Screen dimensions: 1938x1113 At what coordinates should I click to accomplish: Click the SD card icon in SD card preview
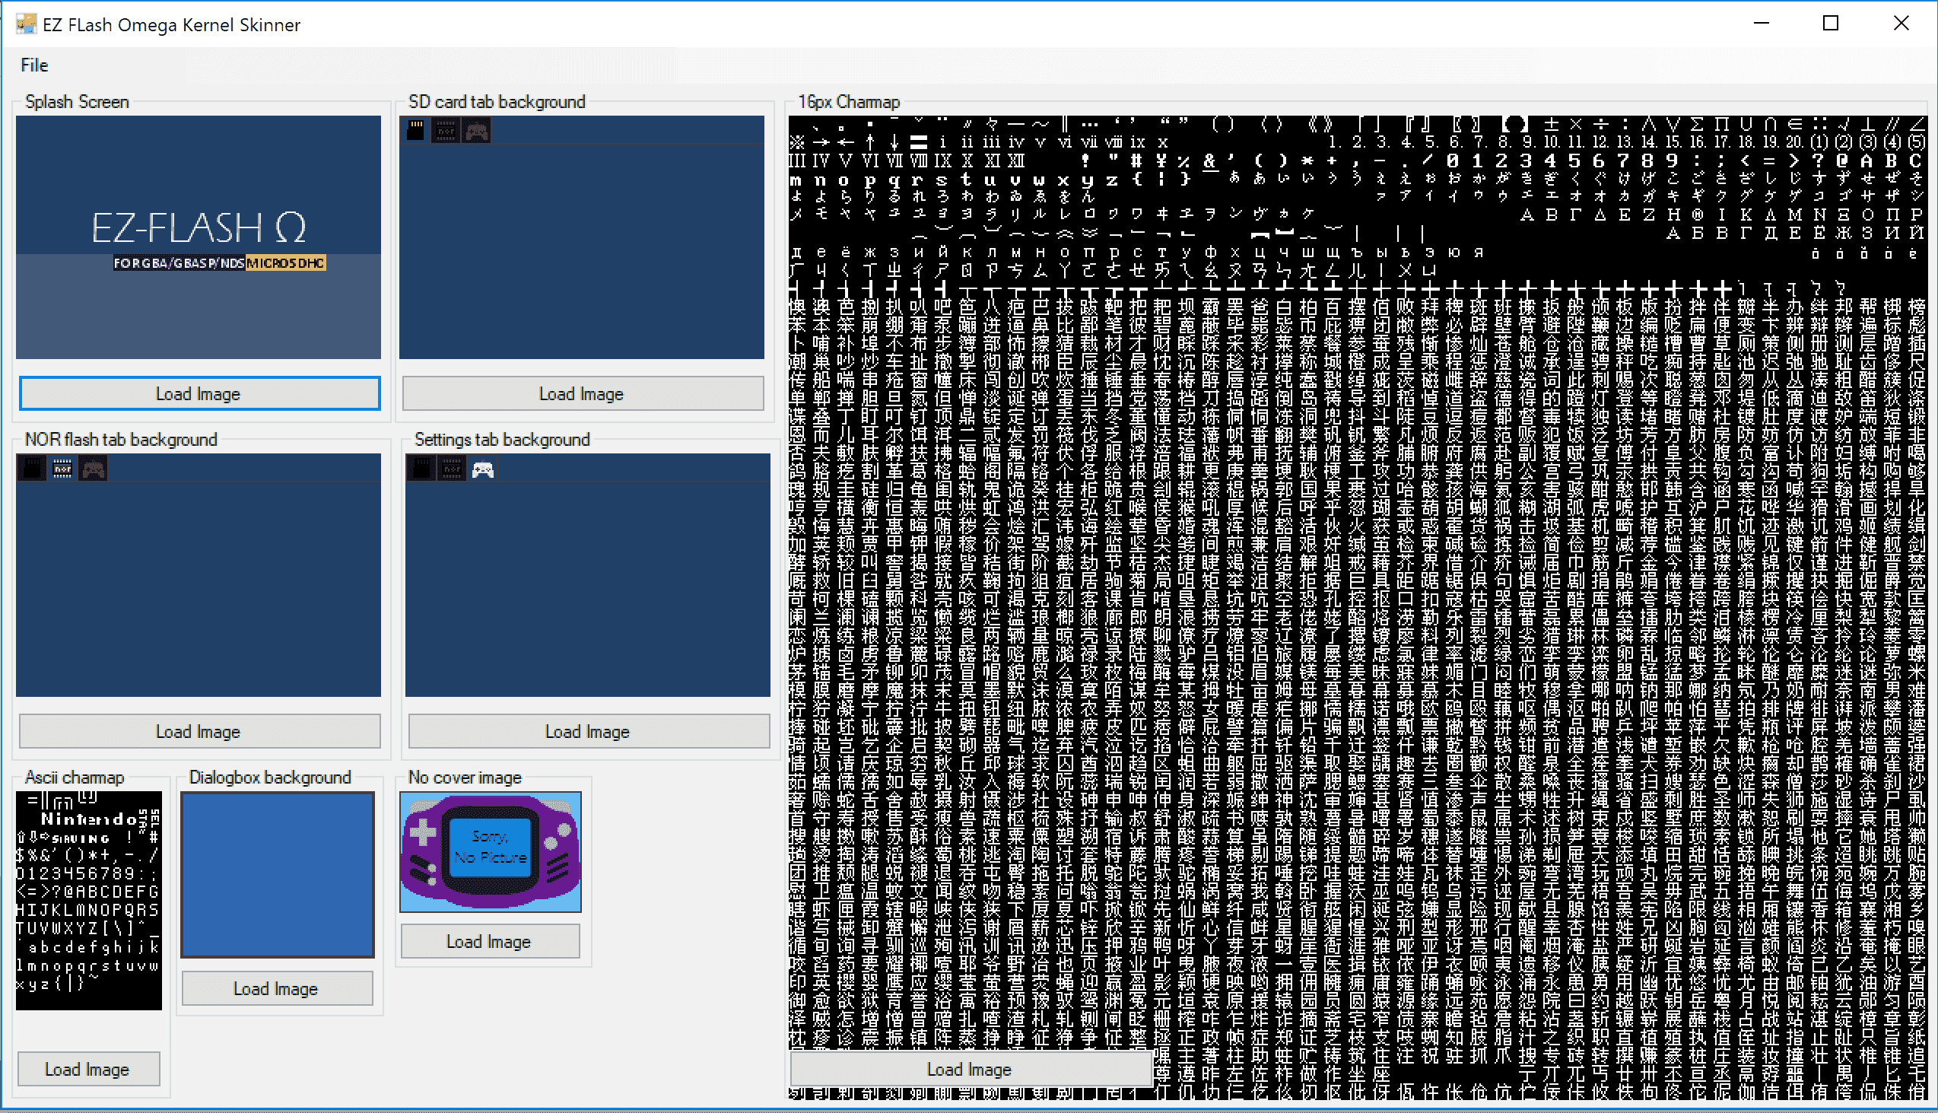(x=416, y=131)
